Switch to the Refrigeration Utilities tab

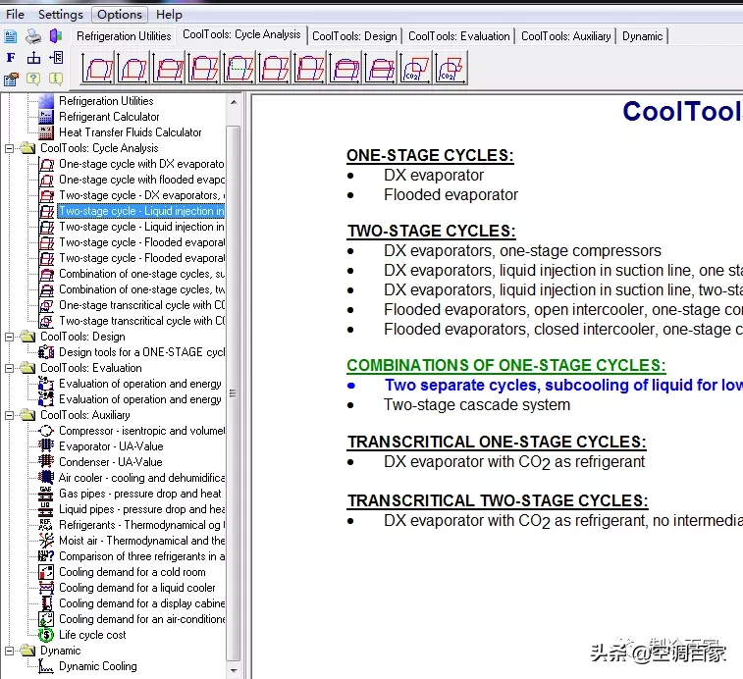pyautogui.click(x=124, y=36)
